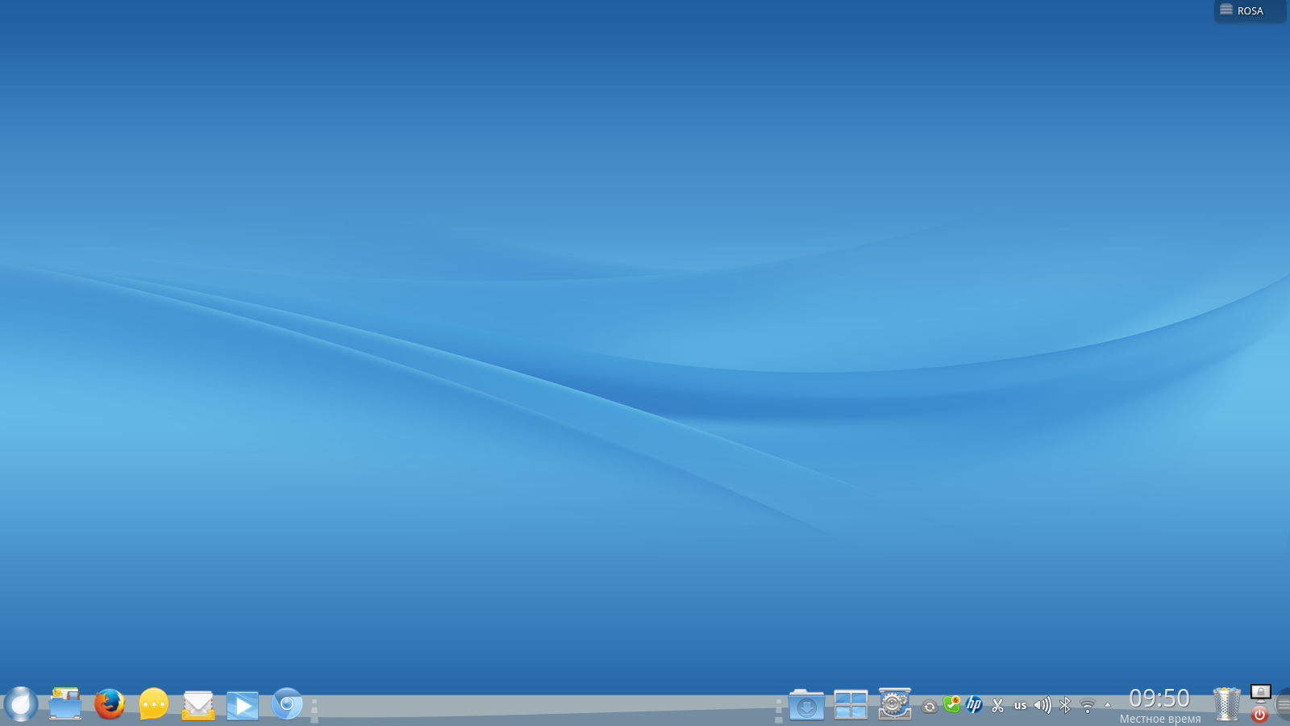
Task: Open the instant messaging chat app
Action: pos(152,703)
